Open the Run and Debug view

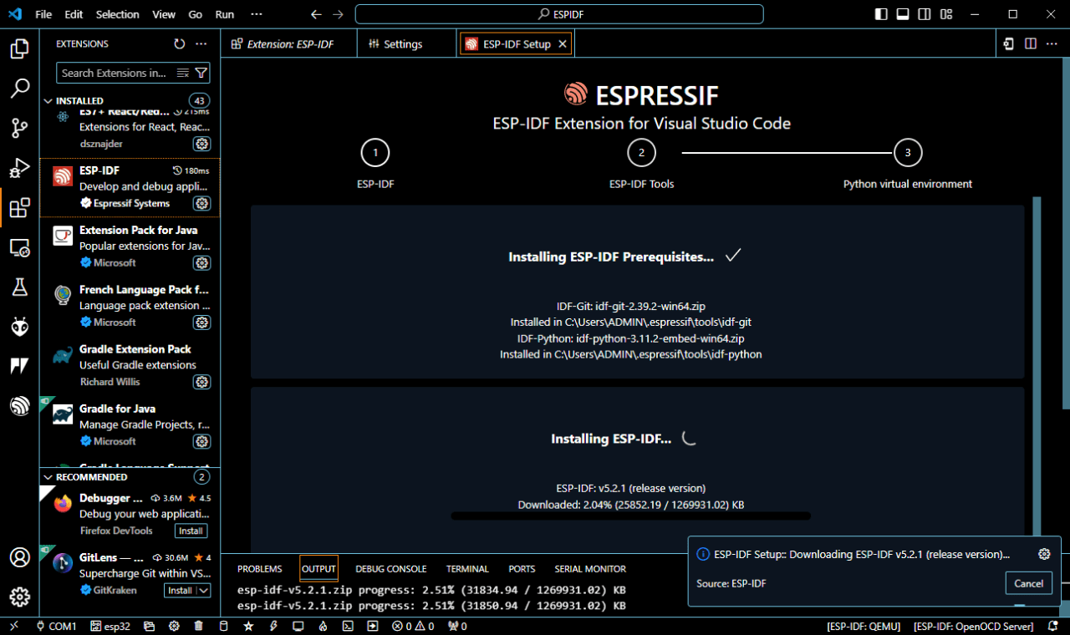(x=19, y=168)
